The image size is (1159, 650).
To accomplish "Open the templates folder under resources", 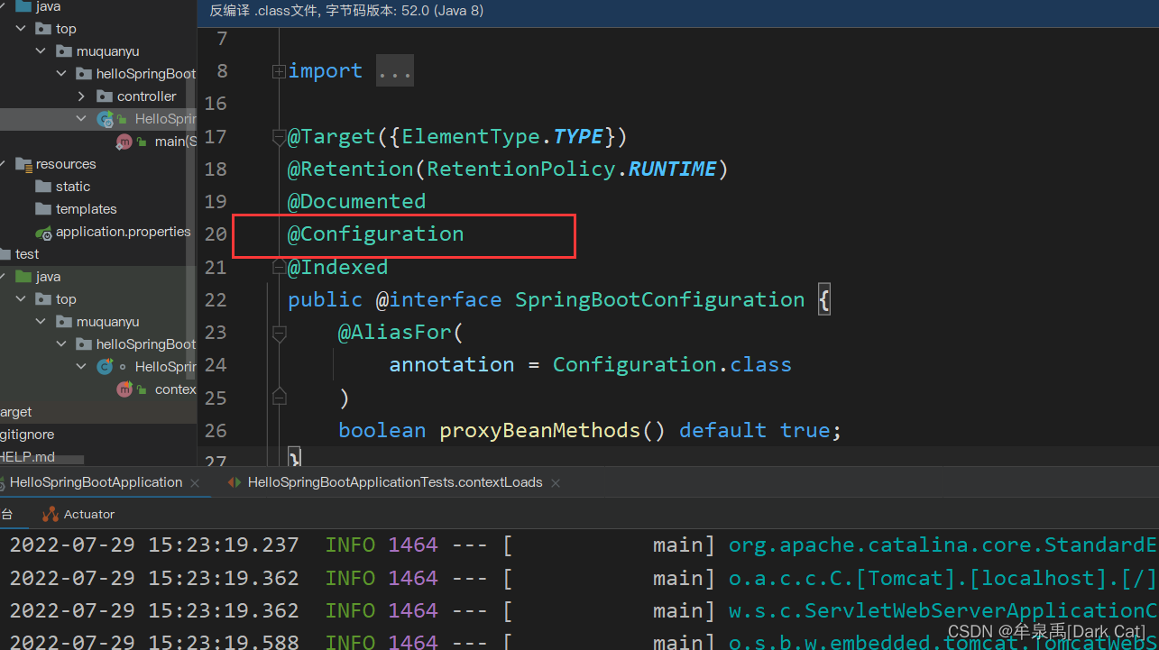I will [87, 209].
